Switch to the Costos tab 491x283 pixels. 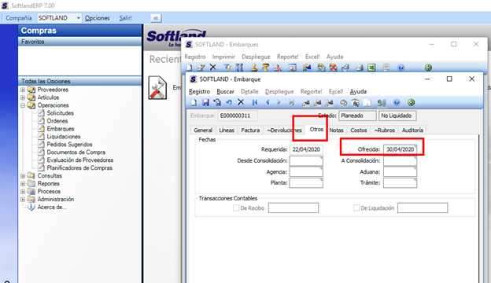[359, 130]
